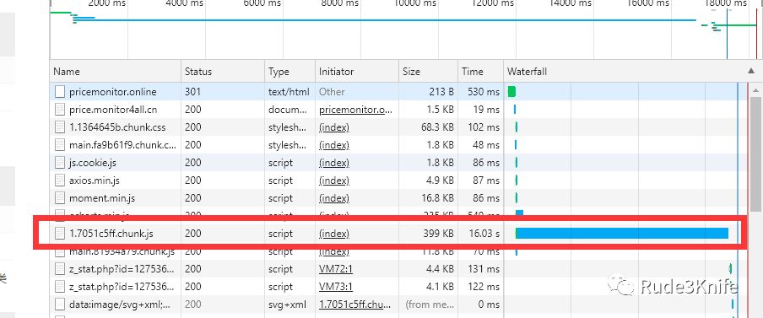Screen dimensions: 763x318
Task: Click the long blue waterfall bar for 1.7051c5ff.chunk.js
Action: 622,234
